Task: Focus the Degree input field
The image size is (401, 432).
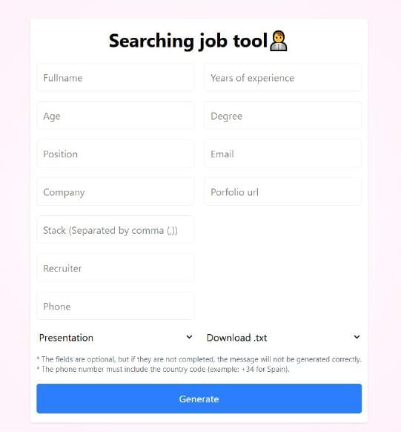Action: (283, 116)
